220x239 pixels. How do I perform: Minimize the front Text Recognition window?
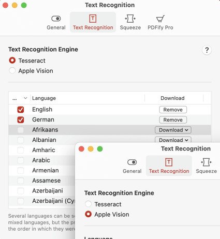click(x=91, y=149)
